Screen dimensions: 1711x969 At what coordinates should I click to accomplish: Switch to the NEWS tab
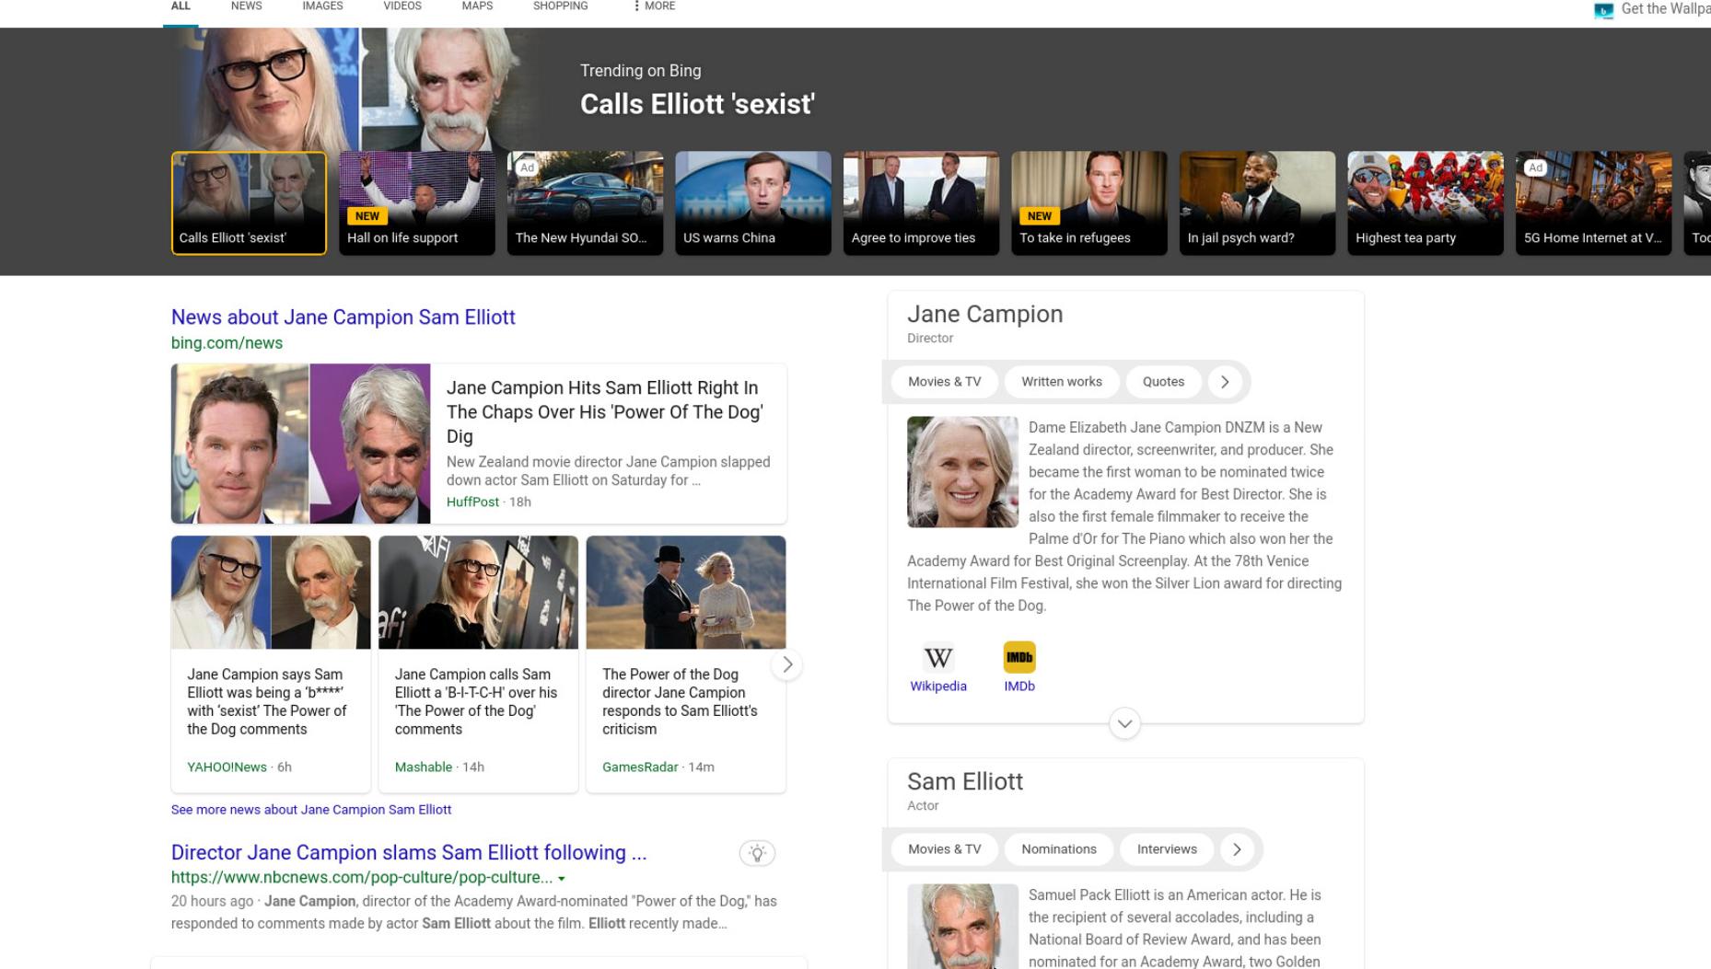pos(247,6)
